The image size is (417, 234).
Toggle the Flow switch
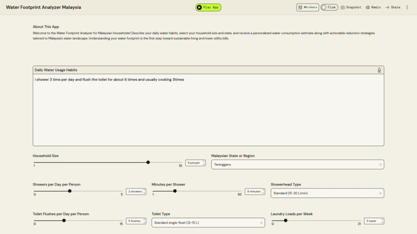pyautogui.click(x=329, y=7)
